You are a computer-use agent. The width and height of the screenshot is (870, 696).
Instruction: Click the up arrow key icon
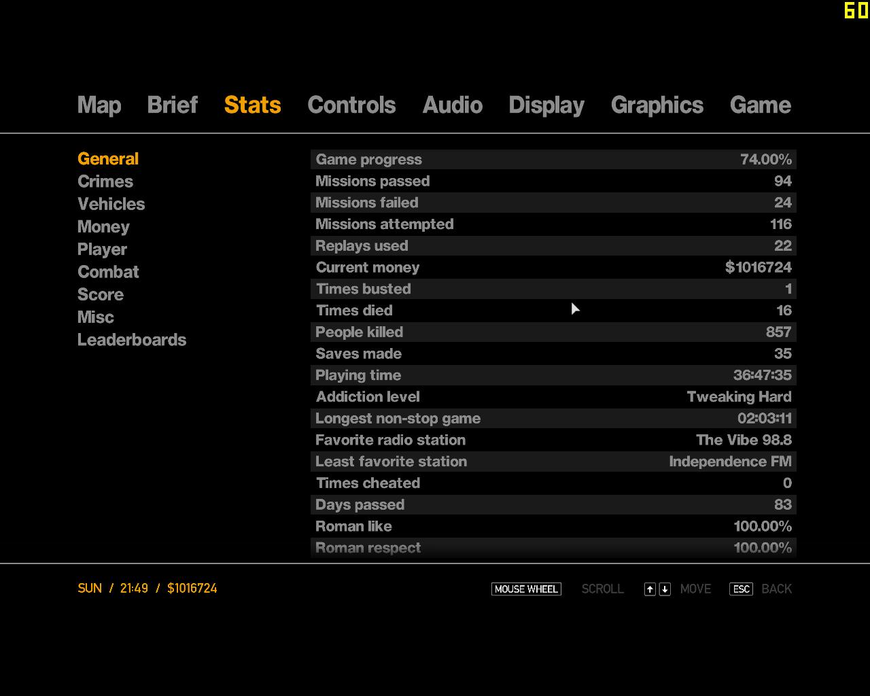pos(650,589)
